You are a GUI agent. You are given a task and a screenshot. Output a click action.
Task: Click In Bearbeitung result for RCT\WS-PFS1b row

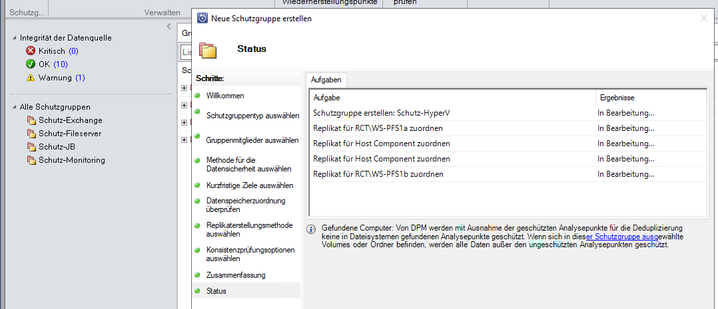tap(626, 174)
